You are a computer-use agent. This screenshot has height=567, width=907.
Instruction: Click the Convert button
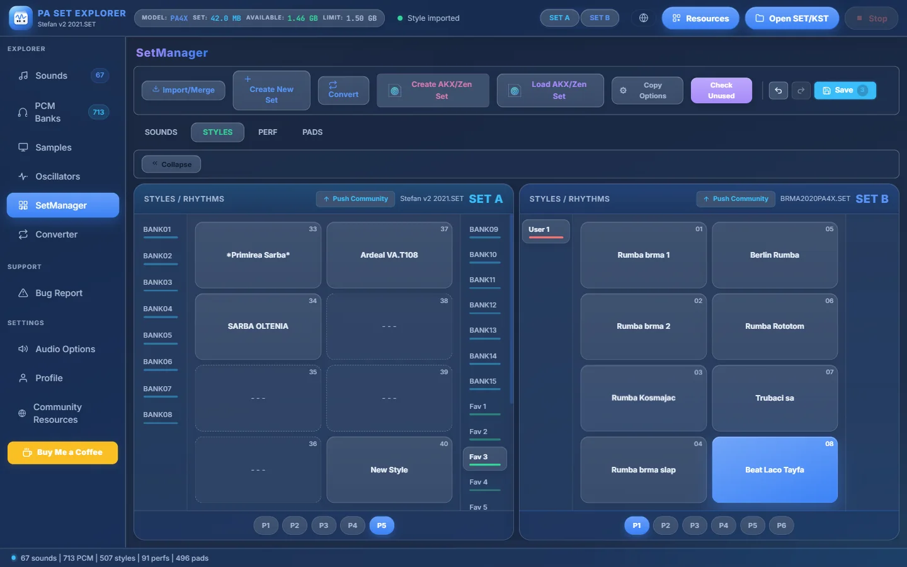click(343, 91)
